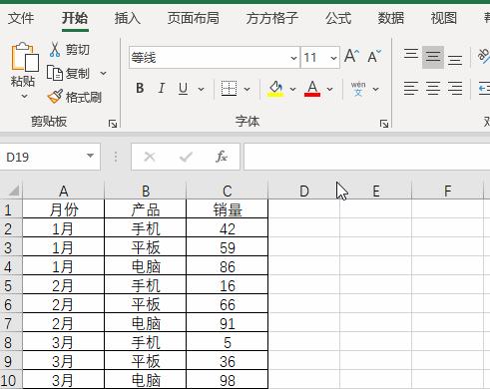This screenshot has height=389, width=490.
Task: Select column F header
Action: pos(448,191)
